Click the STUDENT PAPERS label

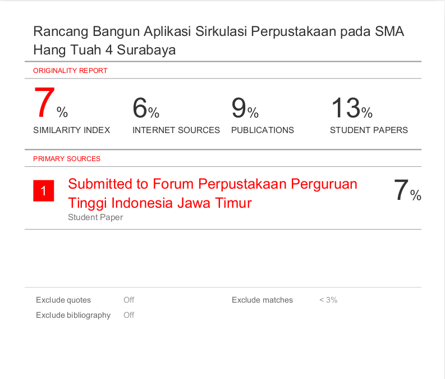pos(369,130)
